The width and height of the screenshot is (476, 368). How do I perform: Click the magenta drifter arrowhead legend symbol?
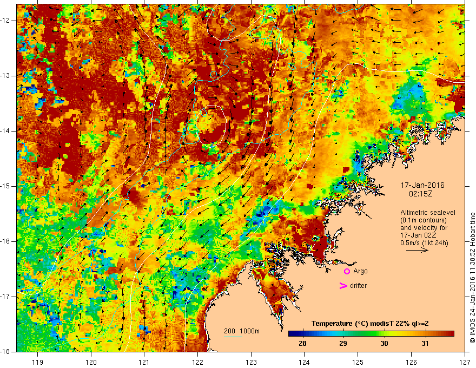(343, 286)
